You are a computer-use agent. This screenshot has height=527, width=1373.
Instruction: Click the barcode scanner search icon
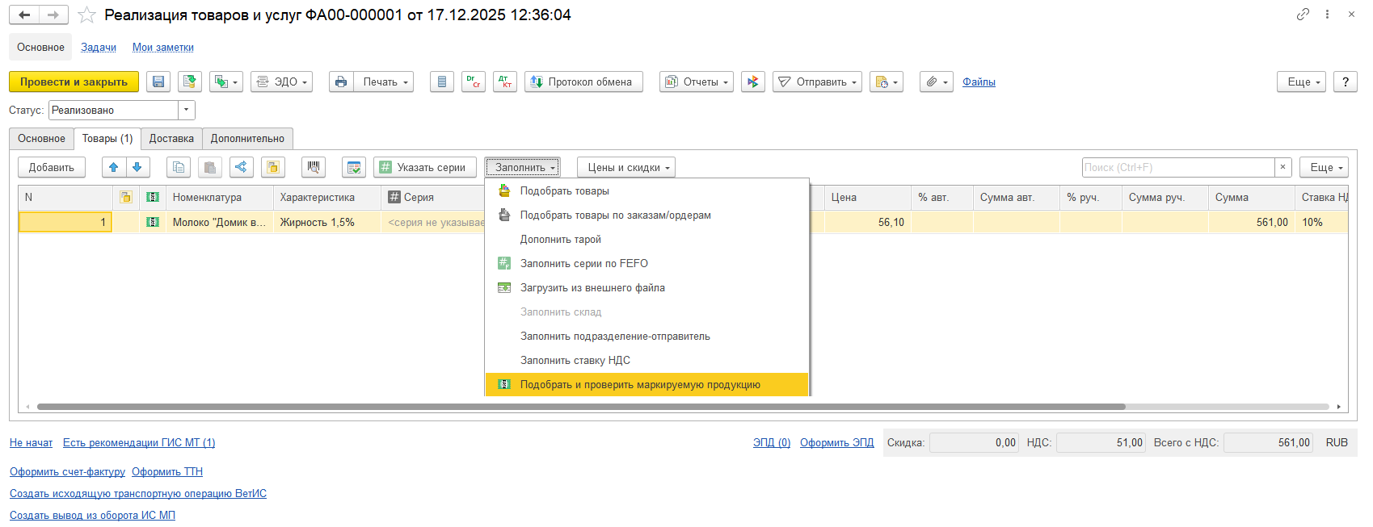point(314,167)
